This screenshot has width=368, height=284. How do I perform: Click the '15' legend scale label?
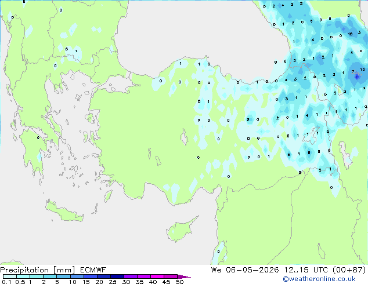coord(86,282)
